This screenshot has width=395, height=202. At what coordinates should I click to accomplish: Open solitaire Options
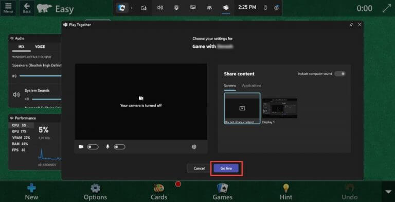click(x=95, y=192)
